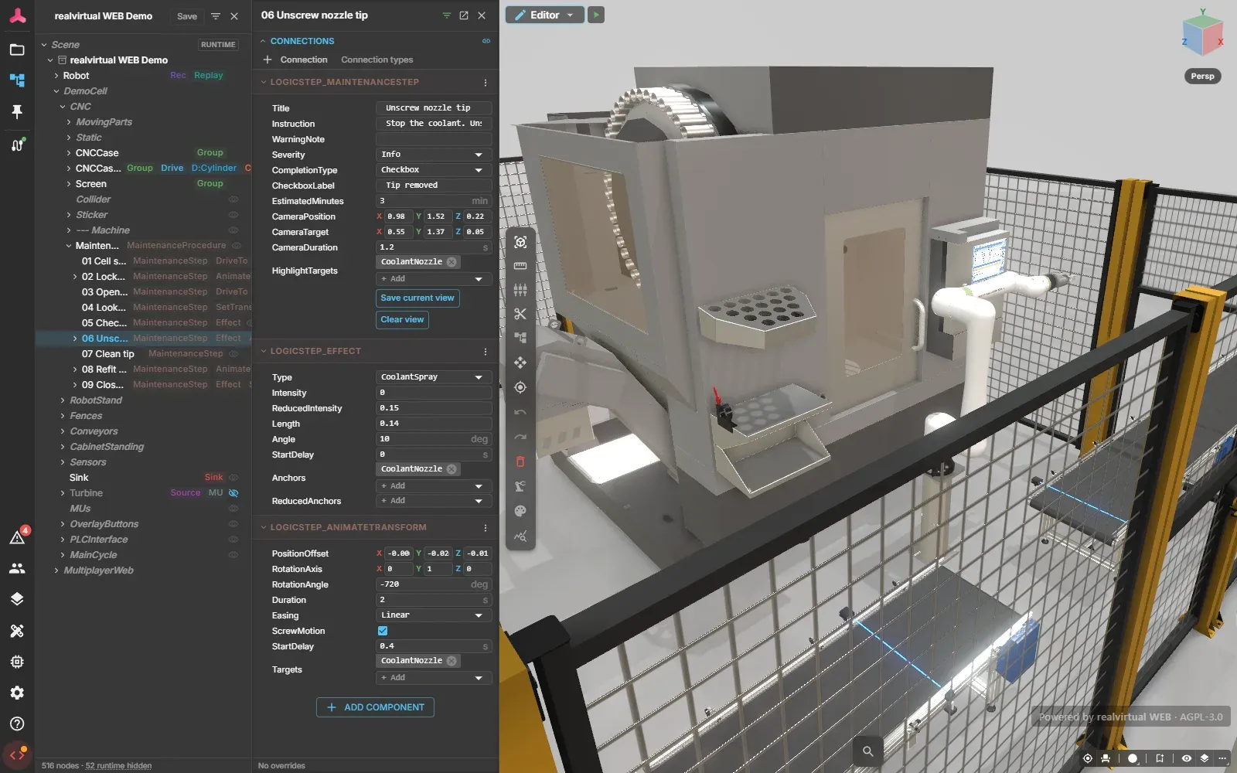The image size is (1237, 773).
Task: Open LOGICSTEP_MAINTENANCESTEP three-dot menu
Action: pos(486,82)
